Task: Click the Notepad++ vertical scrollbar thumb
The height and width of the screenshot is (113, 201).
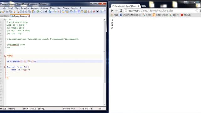Action: (x=104, y=52)
